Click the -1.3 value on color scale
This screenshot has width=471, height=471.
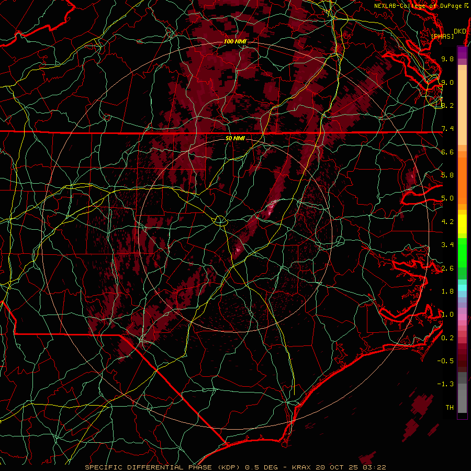click(445, 384)
